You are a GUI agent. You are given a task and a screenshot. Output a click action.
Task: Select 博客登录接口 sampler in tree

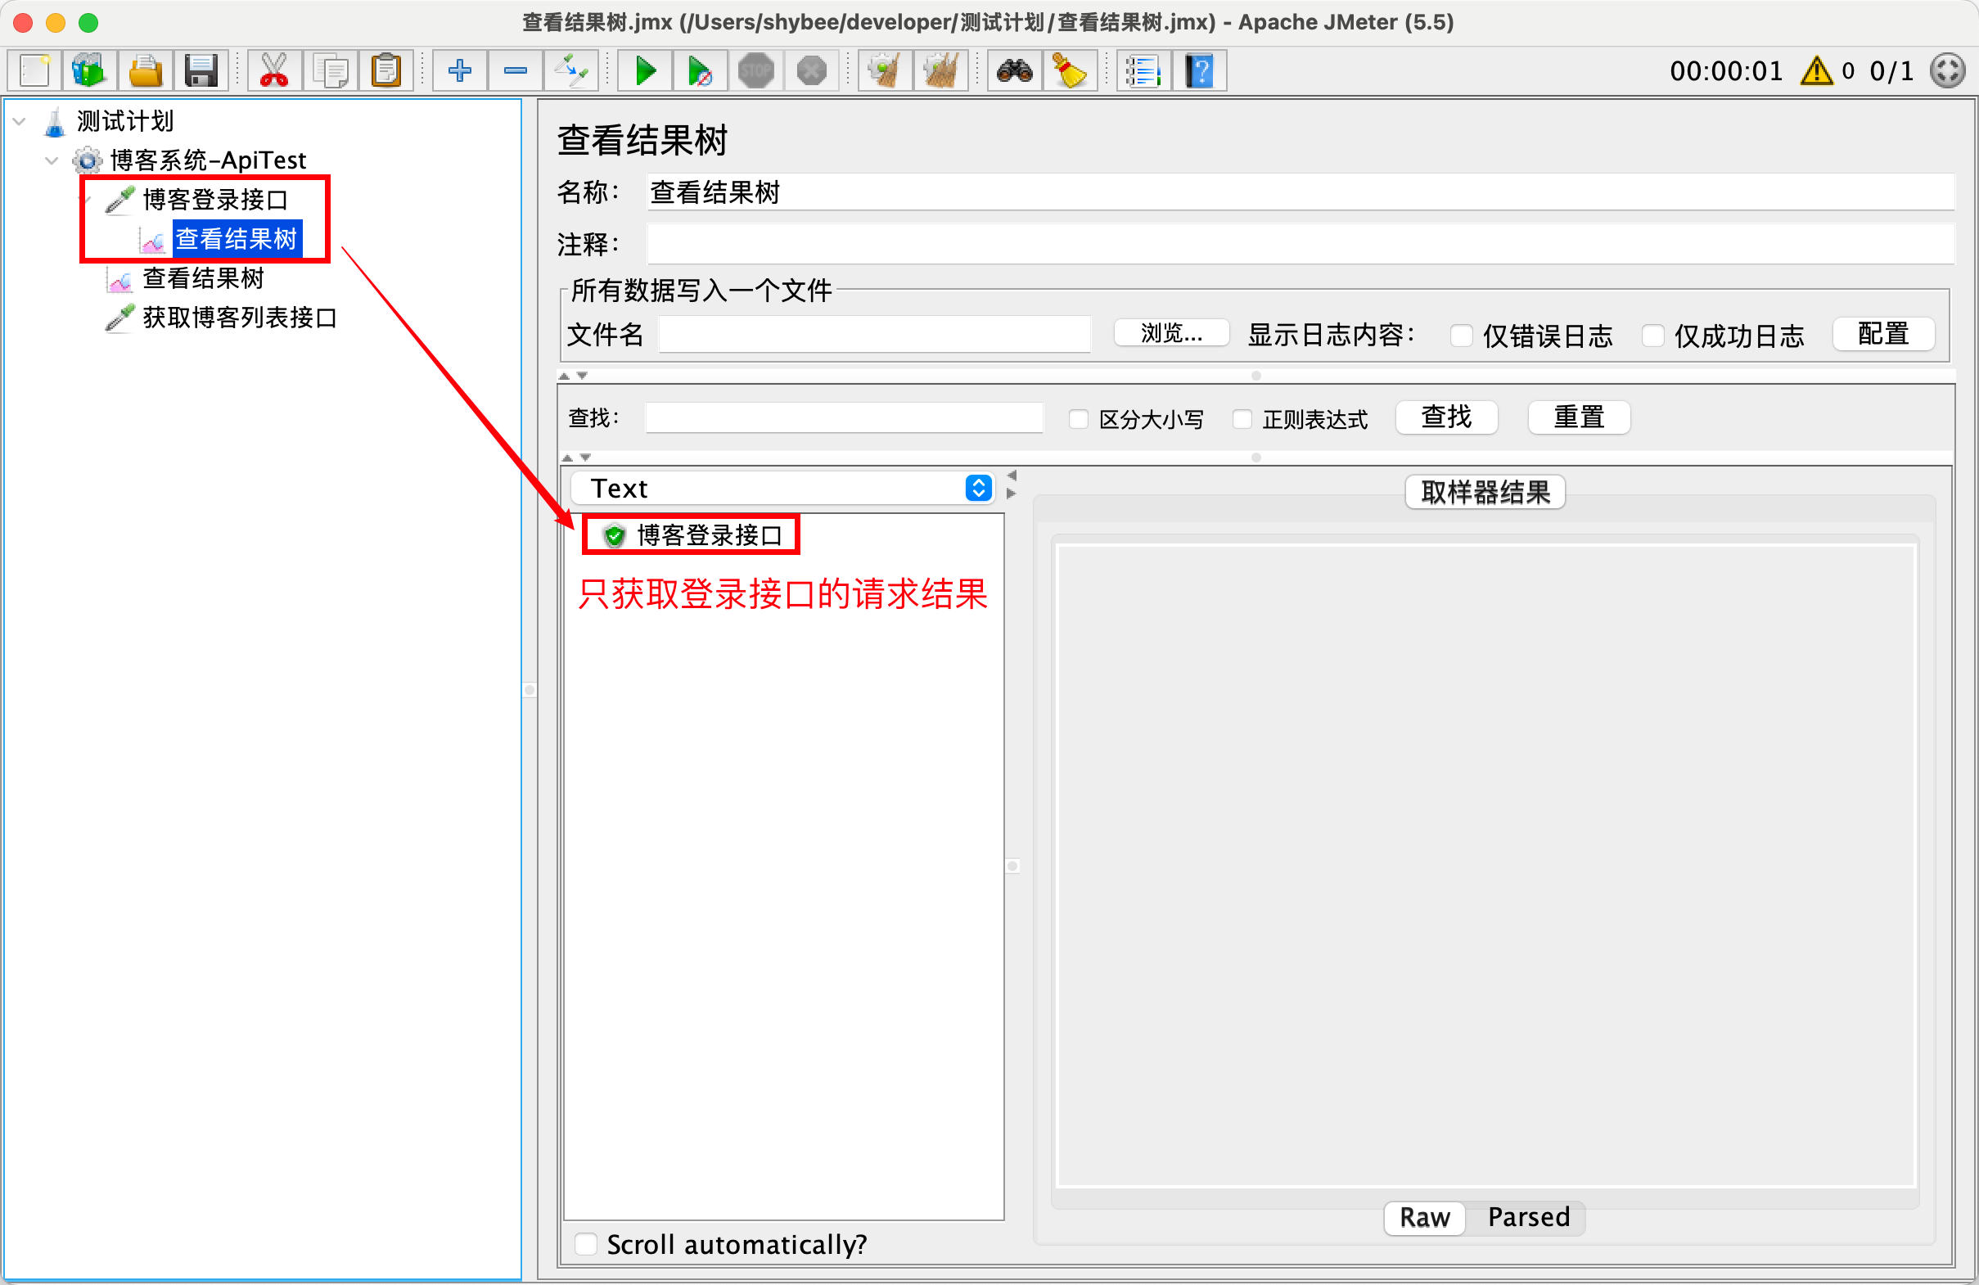[x=215, y=200]
